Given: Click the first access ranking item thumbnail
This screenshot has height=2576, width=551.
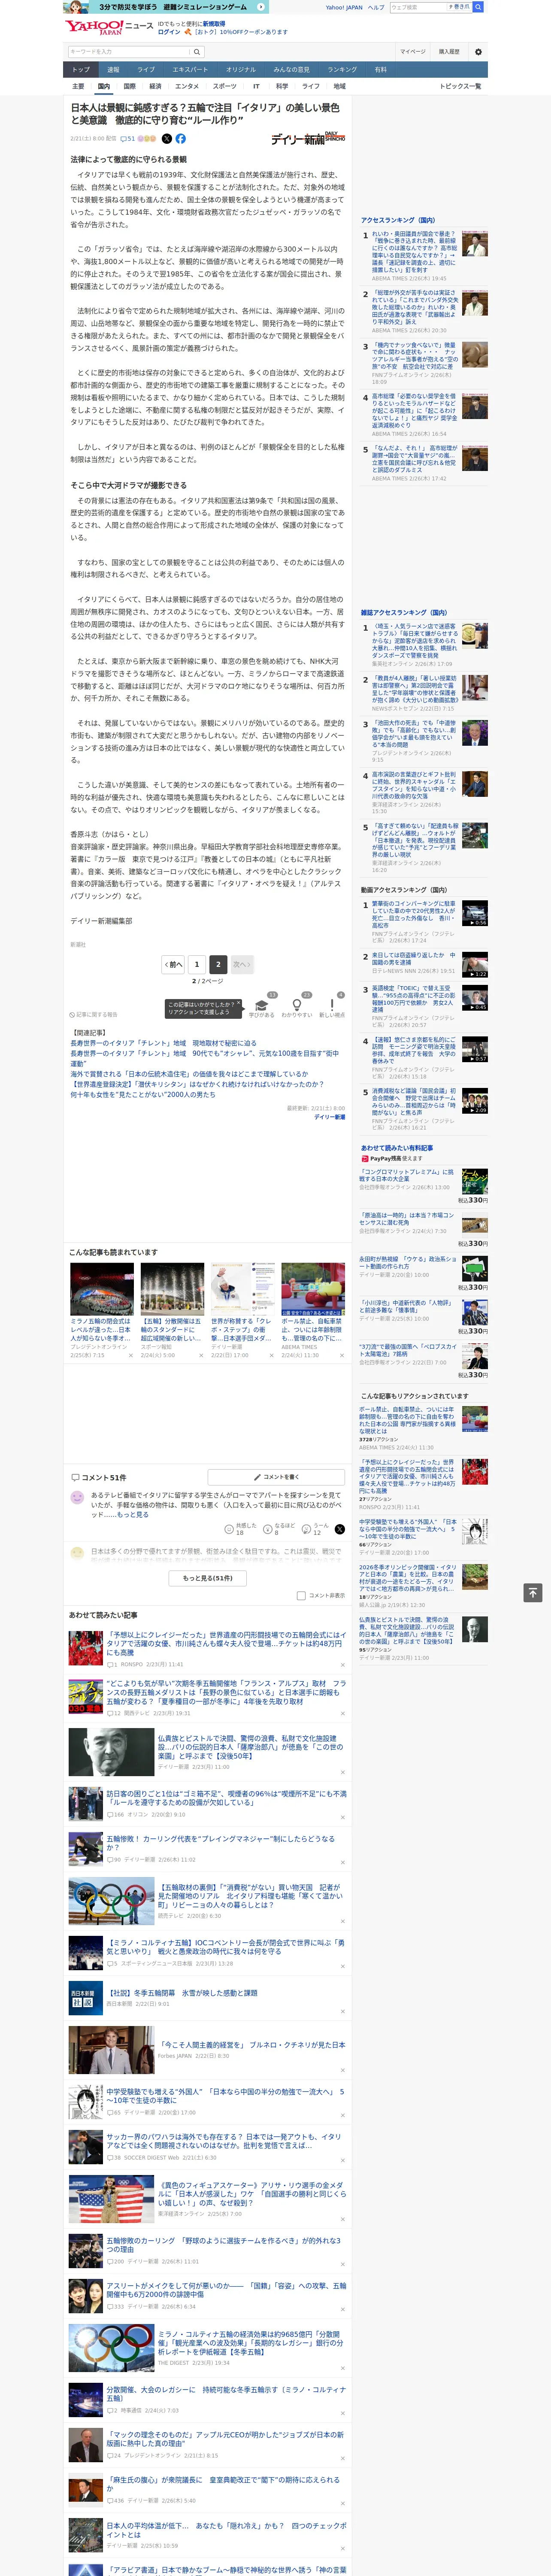Looking at the screenshot, I should 474,244.
